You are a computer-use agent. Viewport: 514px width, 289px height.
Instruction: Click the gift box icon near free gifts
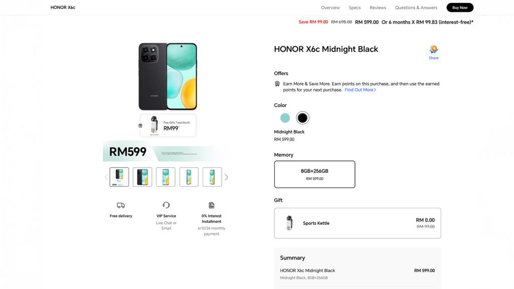point(141,125)
